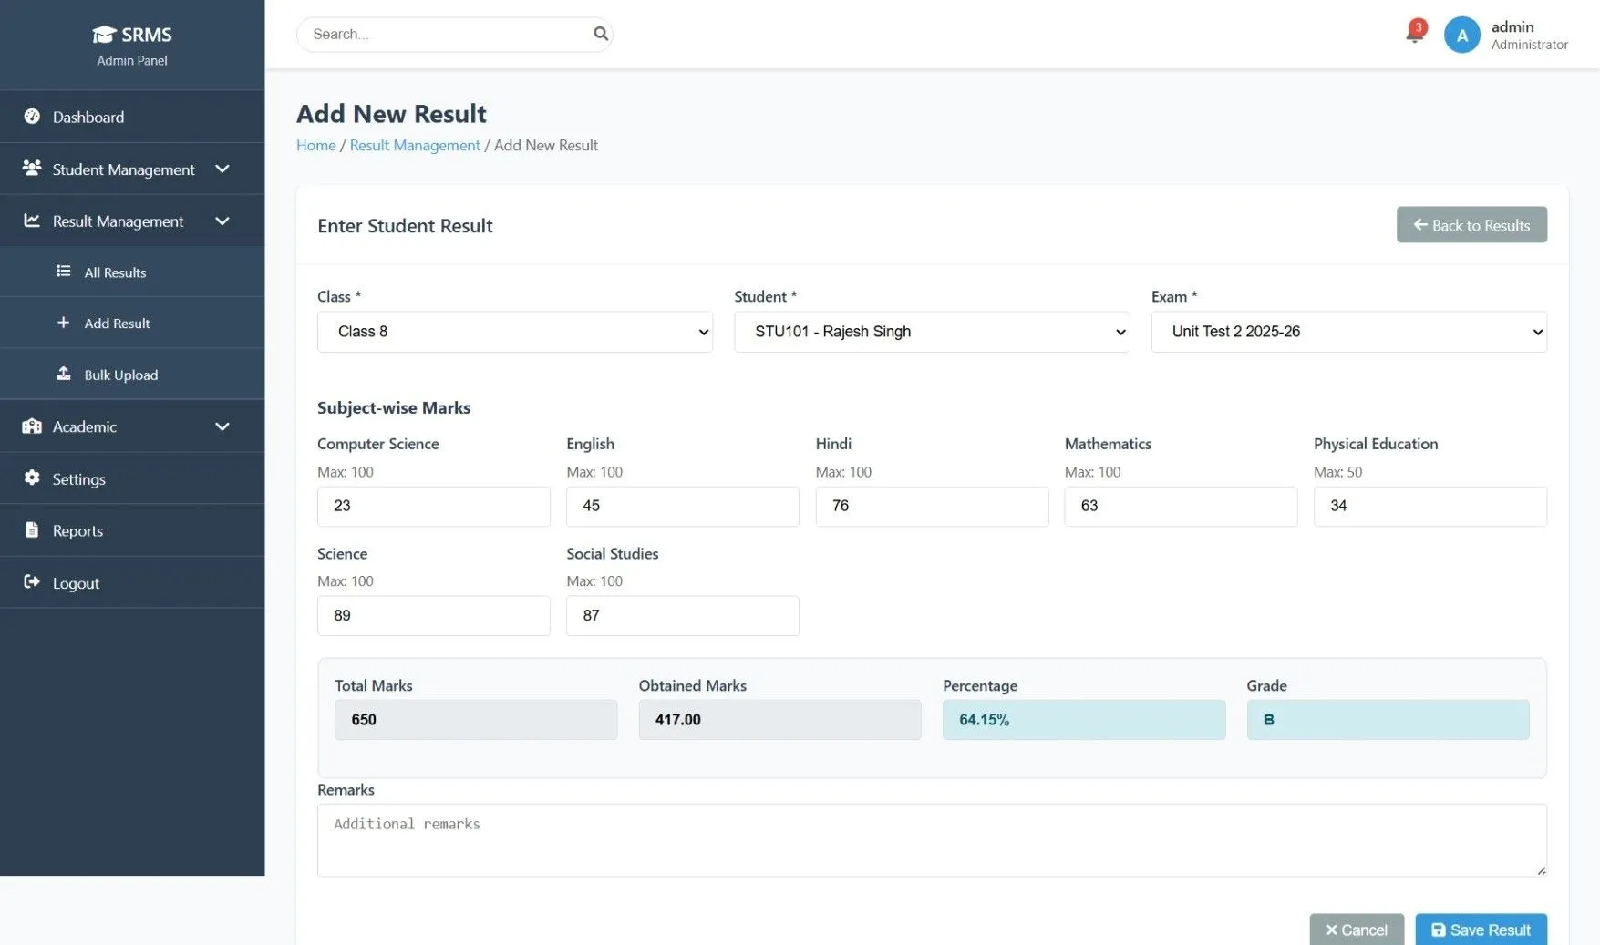Click the search magnifier icon

[600, 34]
